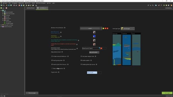Screen dimensions: 173x97
Task: Open the Remote workspace menu
Action: [41, 3]
